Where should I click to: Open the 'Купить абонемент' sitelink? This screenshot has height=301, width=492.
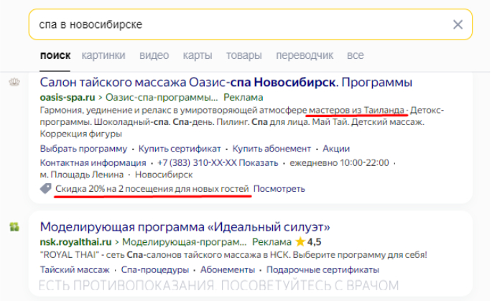[271, 149]
